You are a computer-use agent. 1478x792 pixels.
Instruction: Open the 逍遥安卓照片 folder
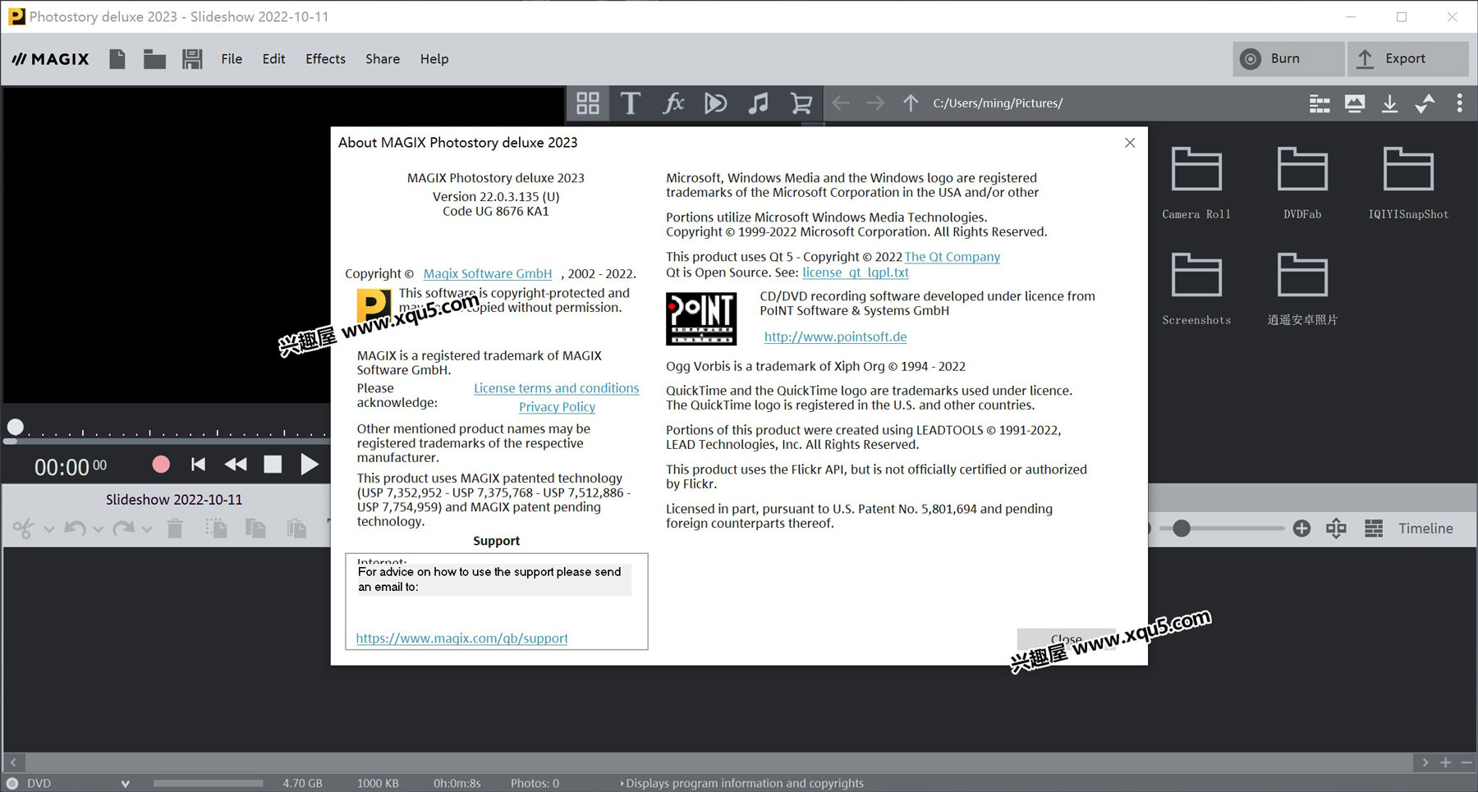pyautogui.click(x=1302, y=289)
